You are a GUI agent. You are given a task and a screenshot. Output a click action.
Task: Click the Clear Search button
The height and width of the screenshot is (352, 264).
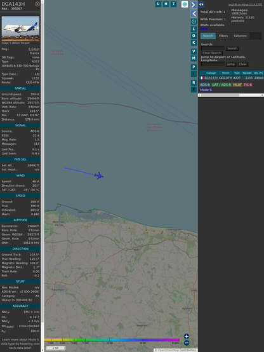212,53
